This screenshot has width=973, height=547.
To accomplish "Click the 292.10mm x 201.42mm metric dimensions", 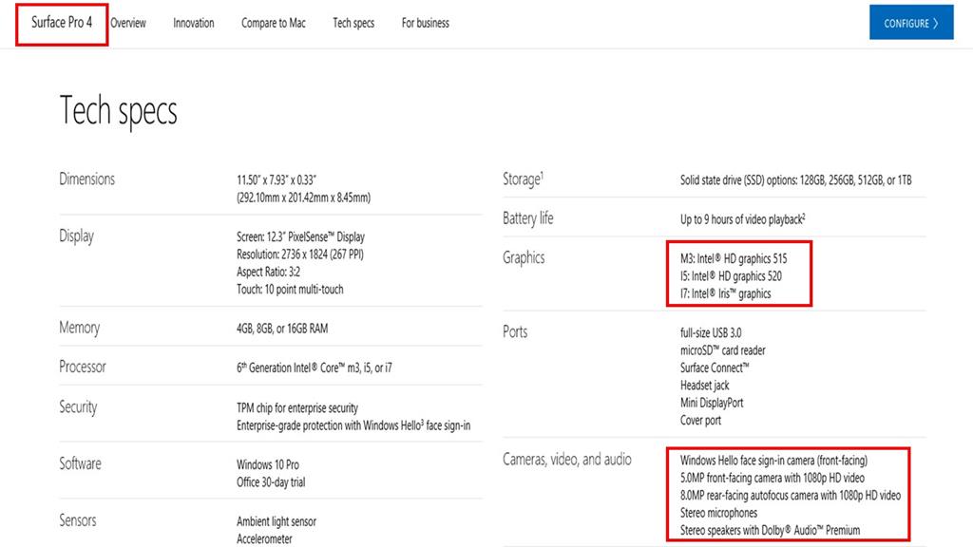I will [303, 198].
